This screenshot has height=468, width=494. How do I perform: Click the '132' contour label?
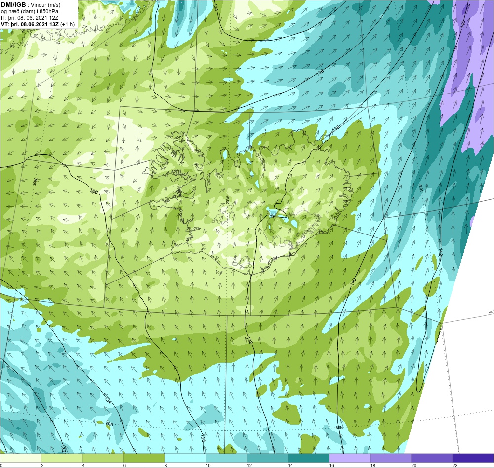[63, 449]
